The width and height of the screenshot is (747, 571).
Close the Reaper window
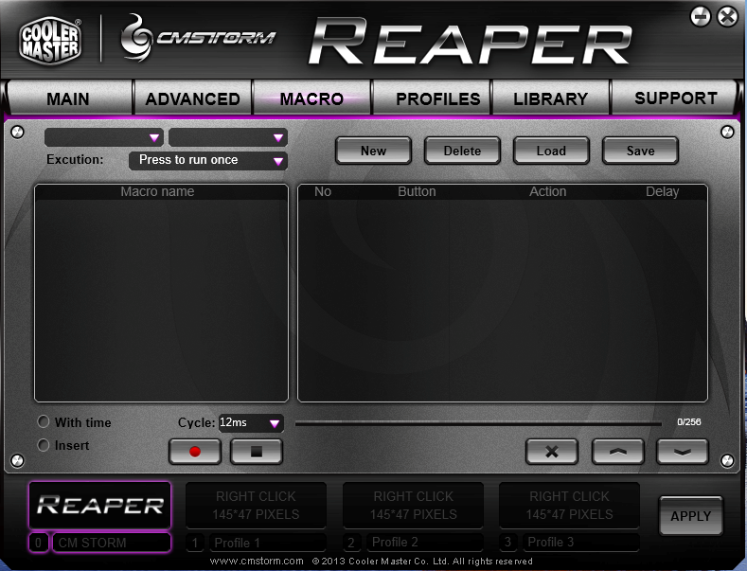727,17
